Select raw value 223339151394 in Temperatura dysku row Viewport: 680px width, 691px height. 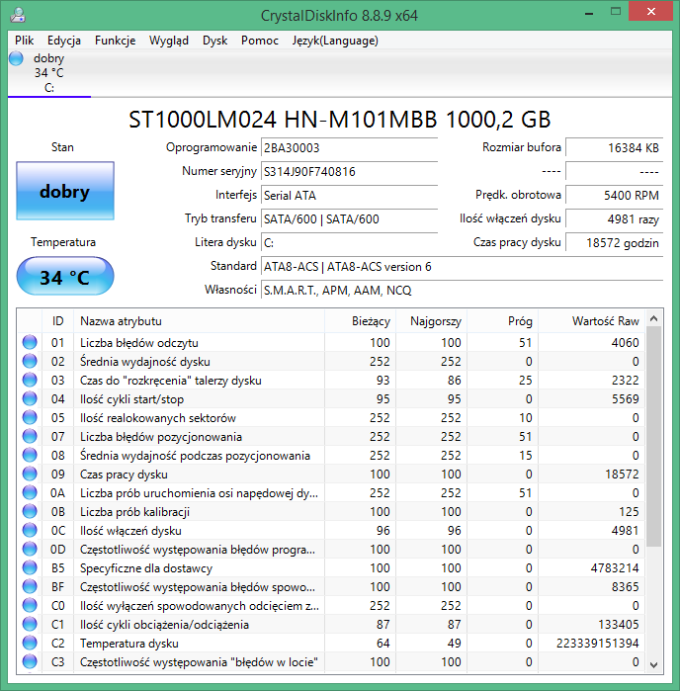(597, 644)
